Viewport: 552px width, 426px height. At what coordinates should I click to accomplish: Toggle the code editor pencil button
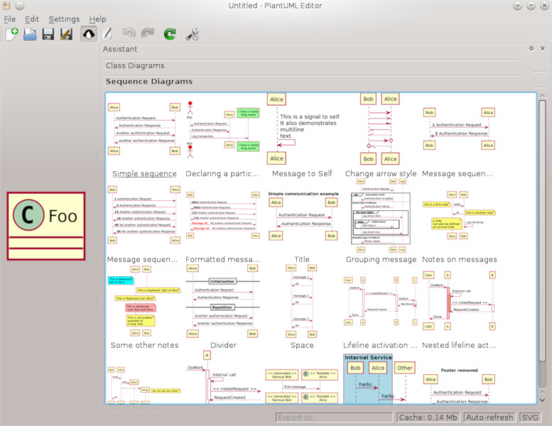[x=107, y=33]
